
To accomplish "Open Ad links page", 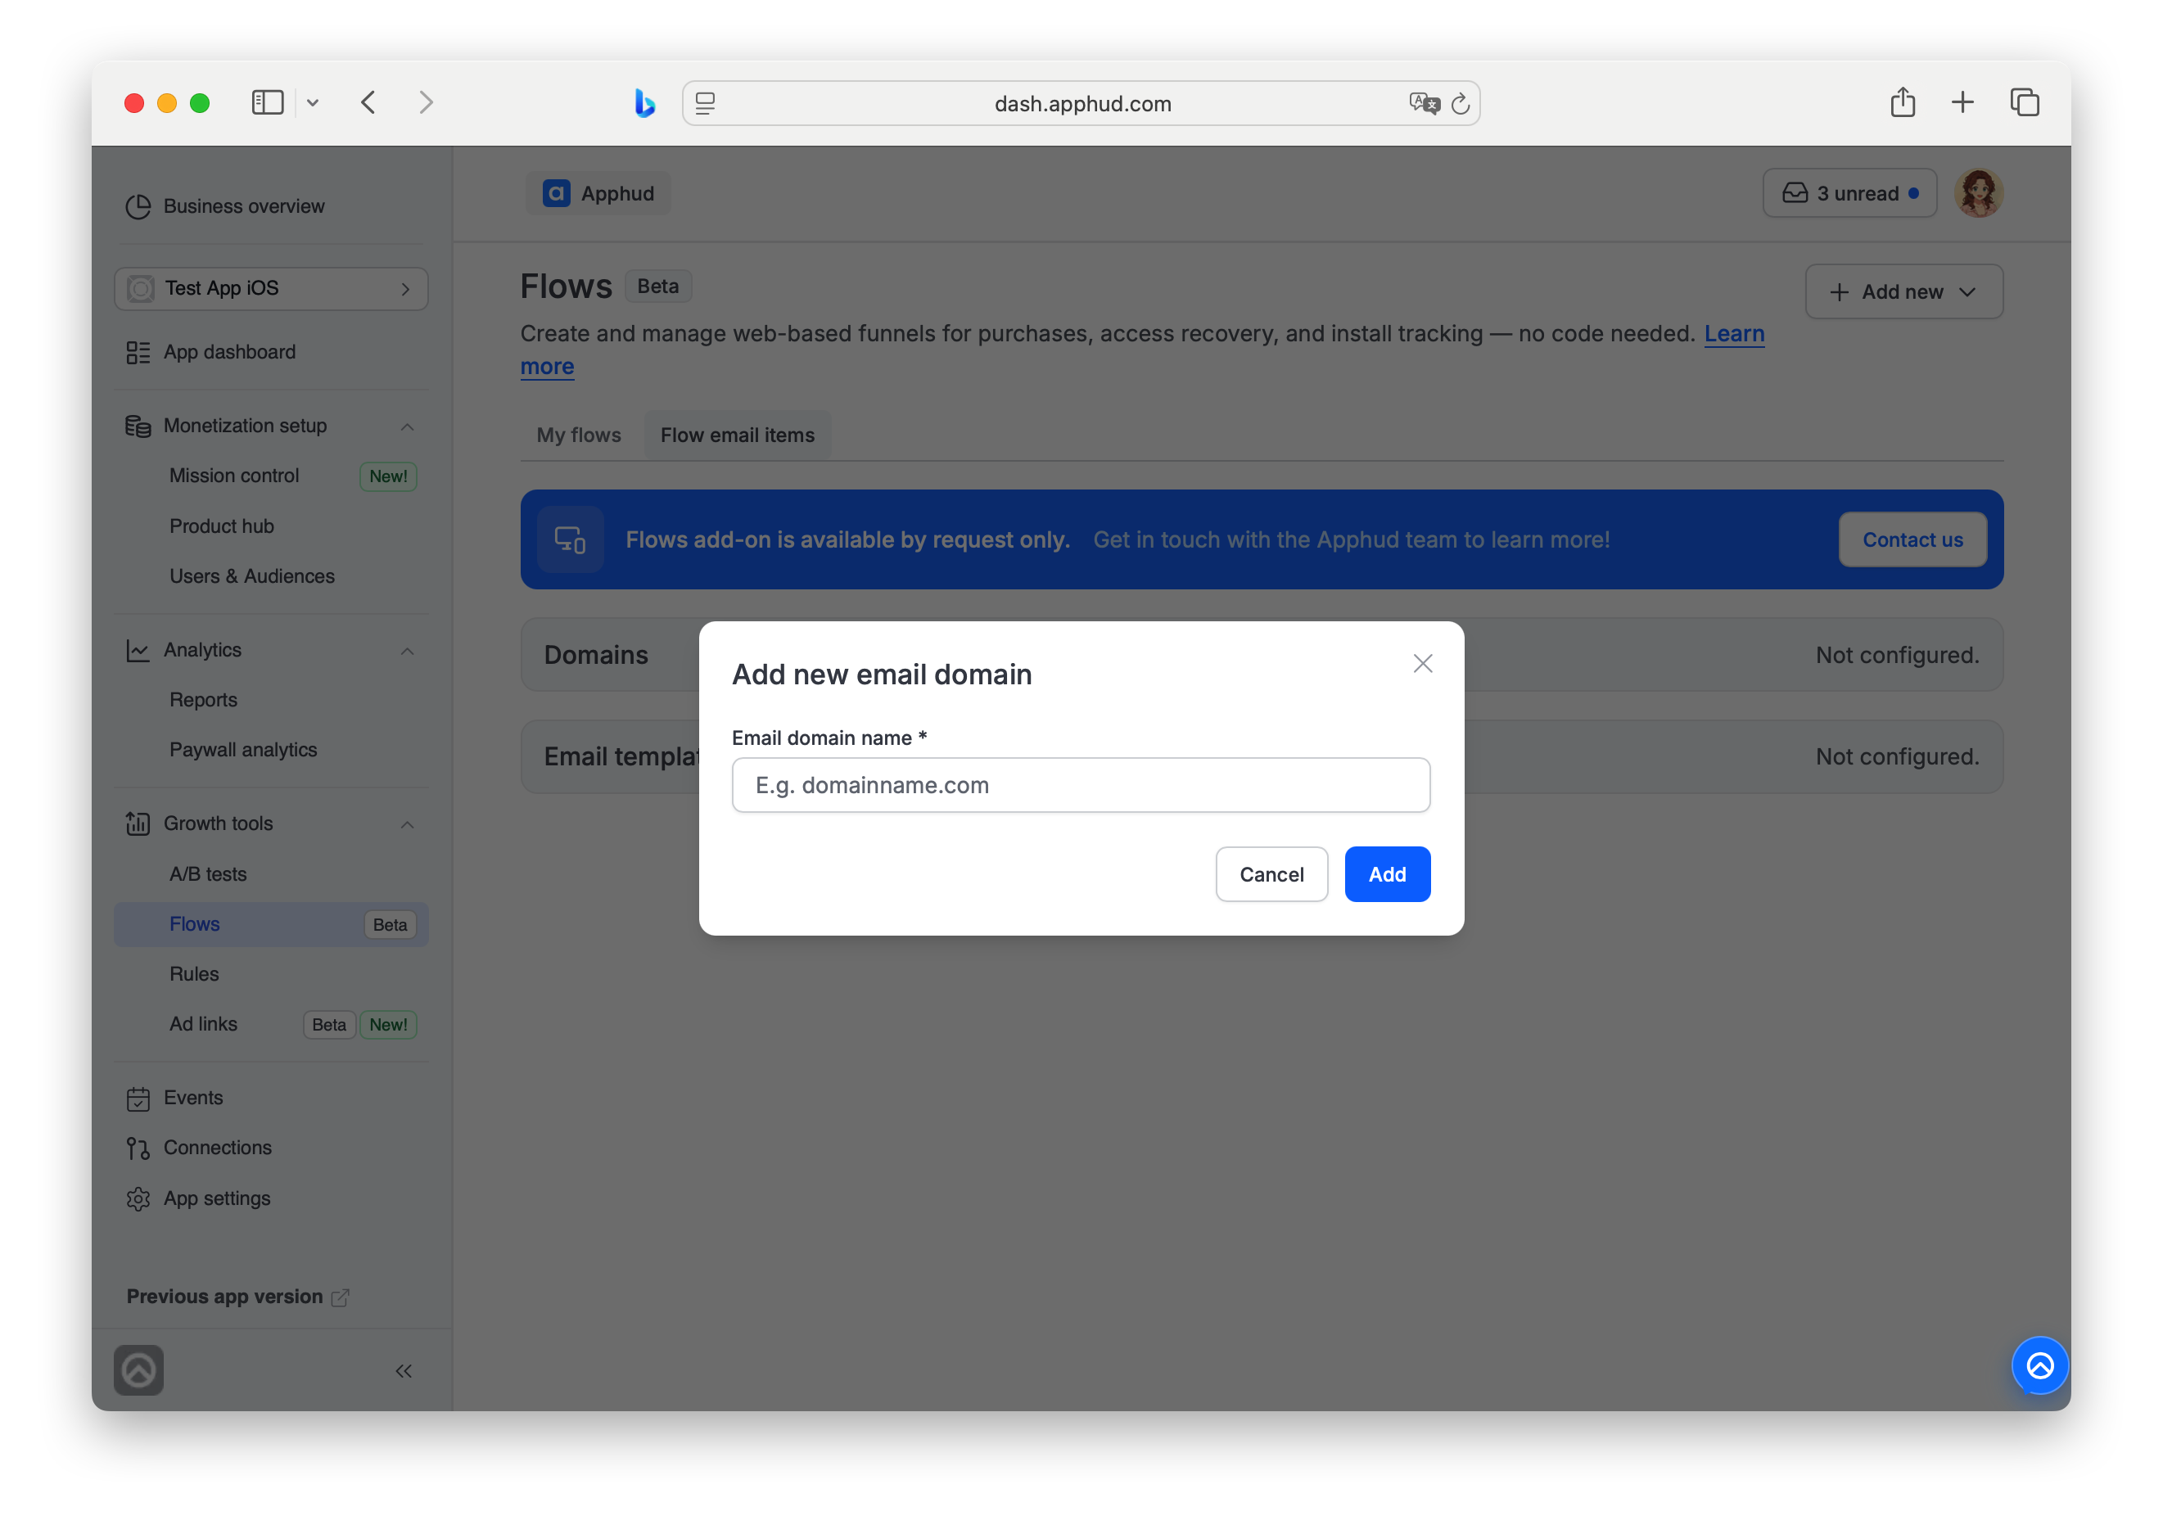I will tap(203, 1024).
